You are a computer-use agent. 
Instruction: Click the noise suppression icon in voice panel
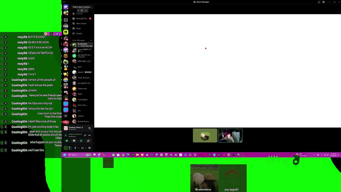(x=85, y=135)
